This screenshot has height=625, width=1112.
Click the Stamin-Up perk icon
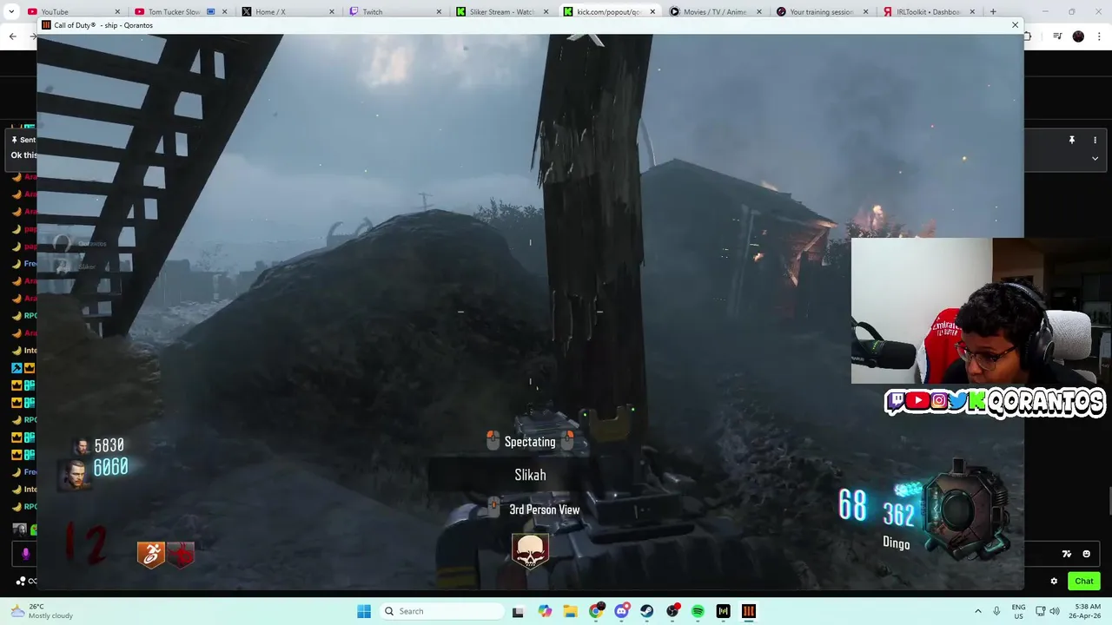point(151,554)
